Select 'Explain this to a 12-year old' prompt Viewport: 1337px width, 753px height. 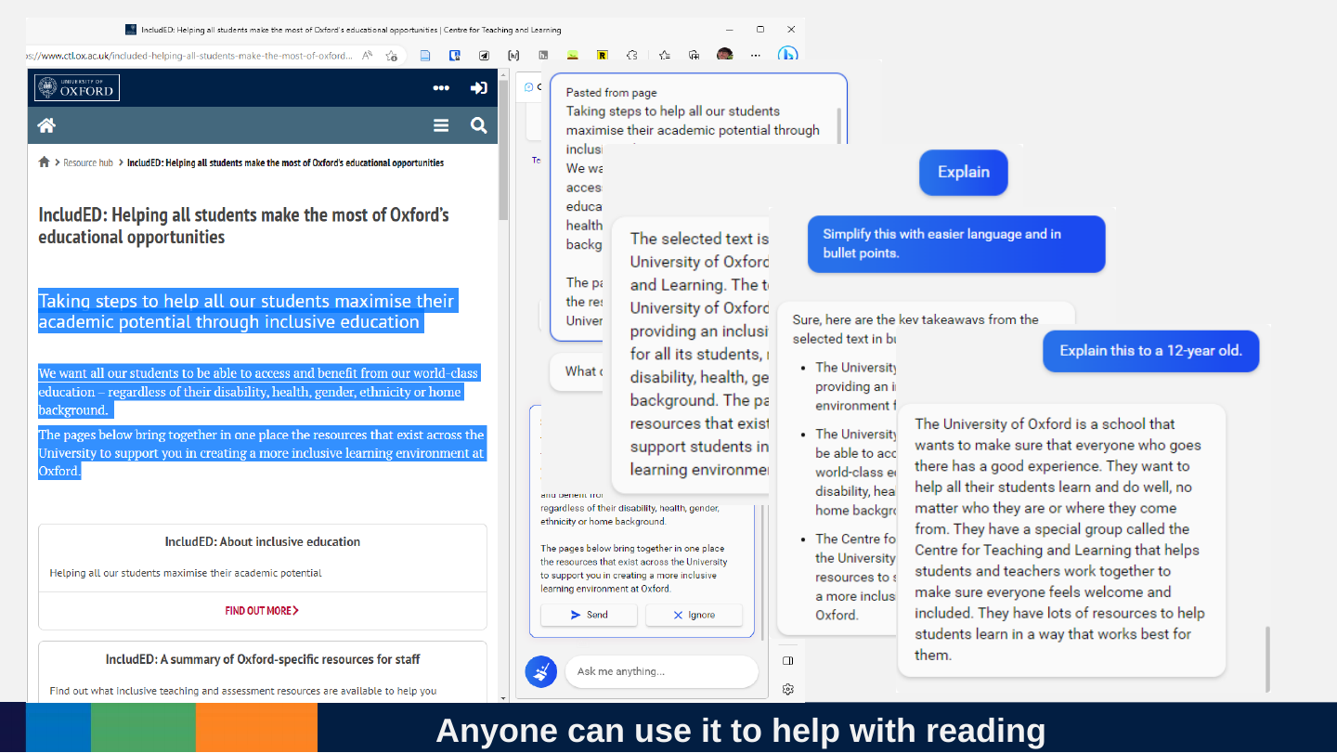[1150, 351]
